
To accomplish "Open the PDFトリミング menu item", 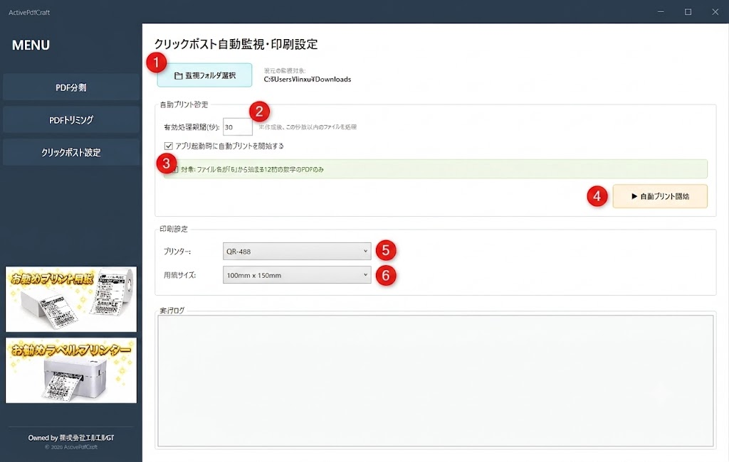I will click(71, 120).
